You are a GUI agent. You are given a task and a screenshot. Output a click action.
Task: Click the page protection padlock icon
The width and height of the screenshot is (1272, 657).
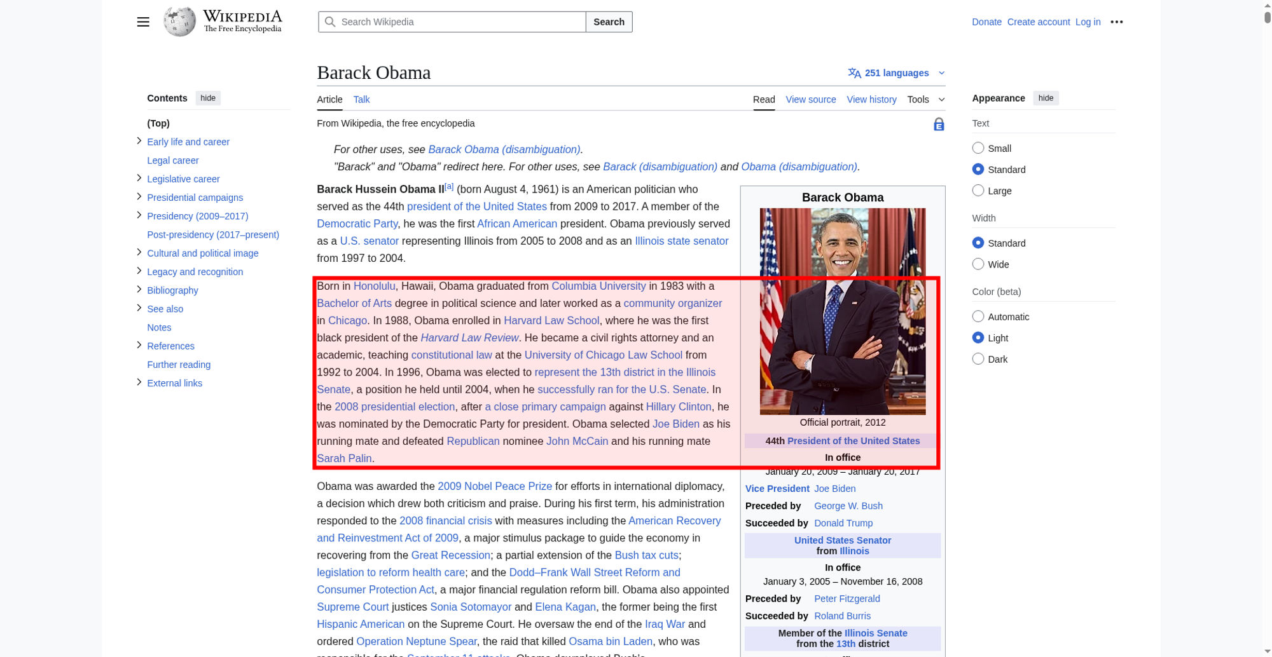939,125
